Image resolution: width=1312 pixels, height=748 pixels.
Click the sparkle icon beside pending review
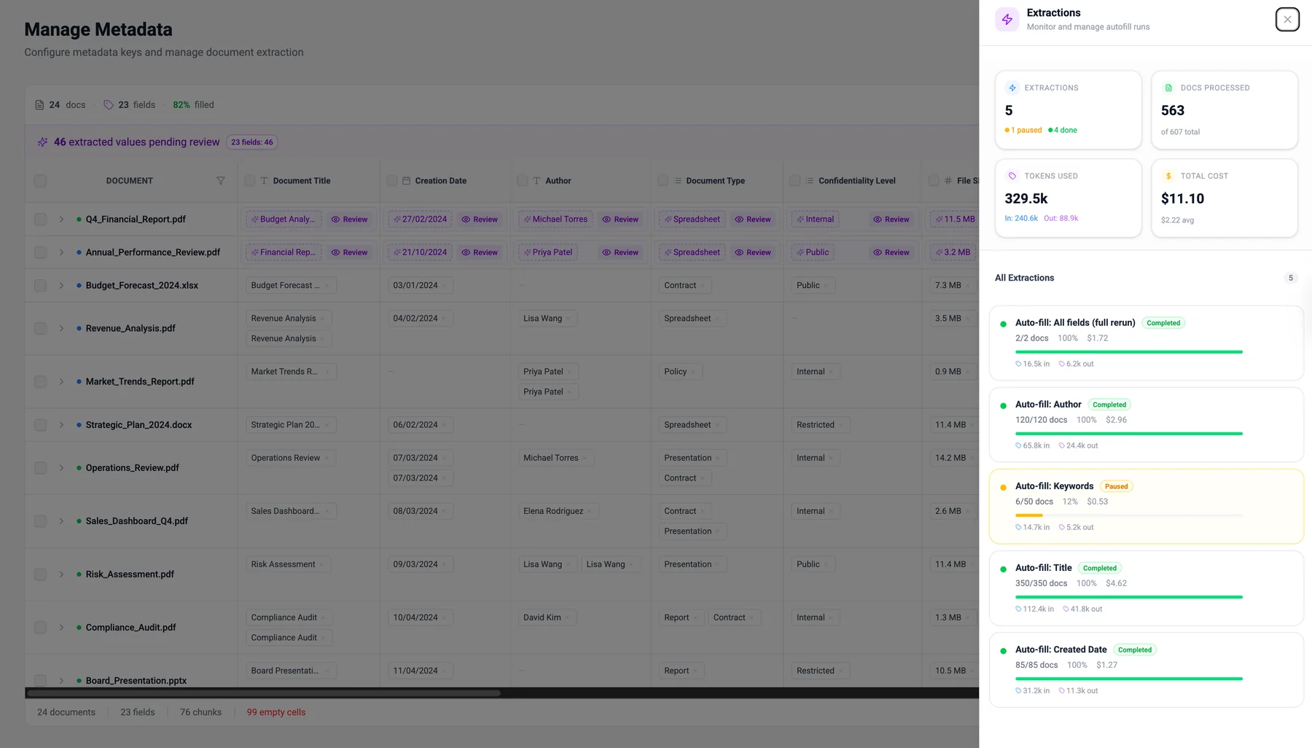pos(42,142)
